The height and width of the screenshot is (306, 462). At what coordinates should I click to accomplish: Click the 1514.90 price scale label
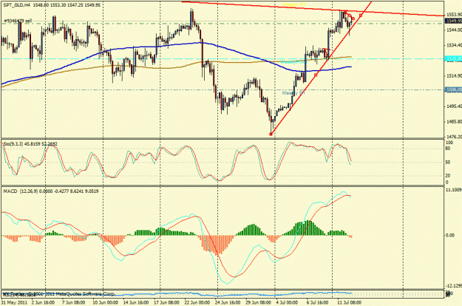tap(454, 75)
